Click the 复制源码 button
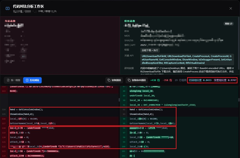 pyautogui.click(x=114, y=80)
